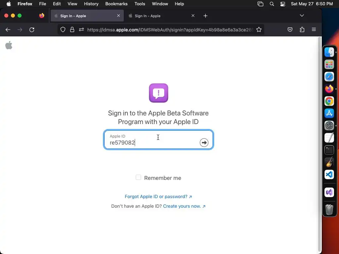Open Control Center in menu bar
This screenshot has width=339, height=254.
(x=283, y=4)
